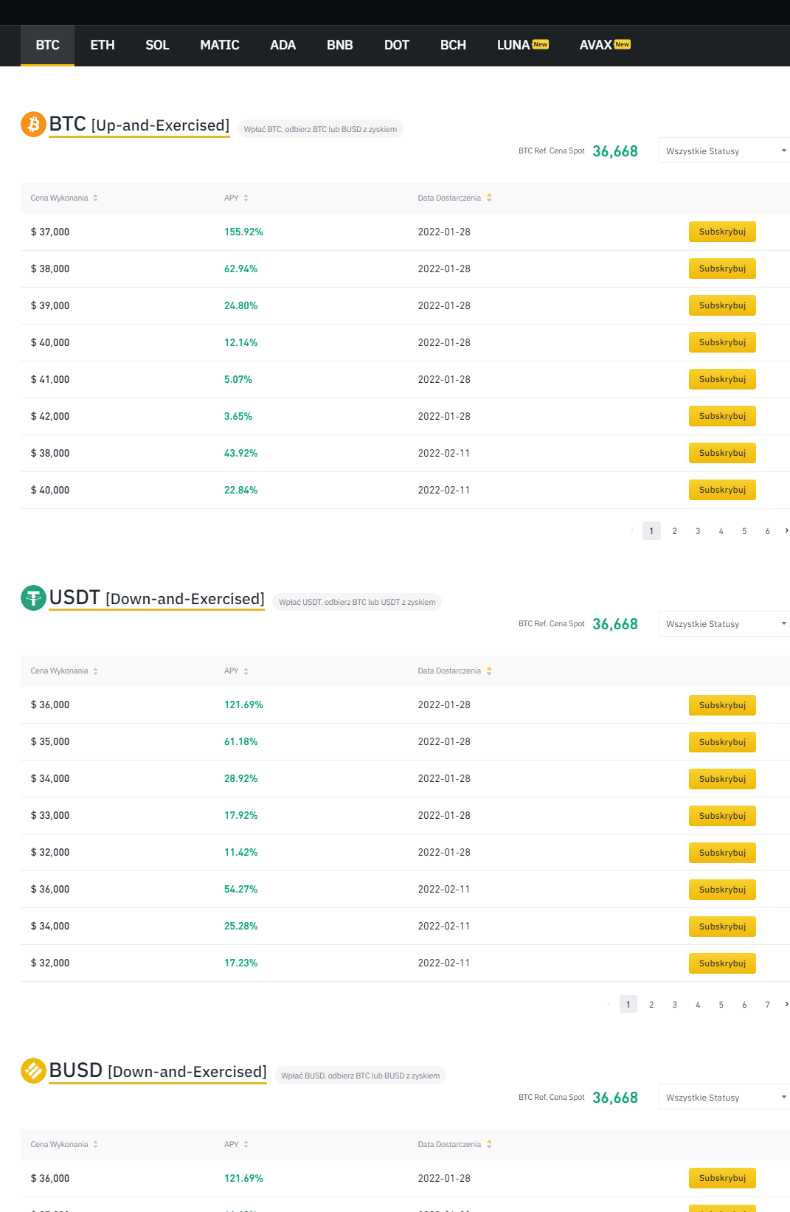Go to next page in BTC pagination
This screenshot has width=790, height=1212.
pyautogui.click(x=786, y=530)
